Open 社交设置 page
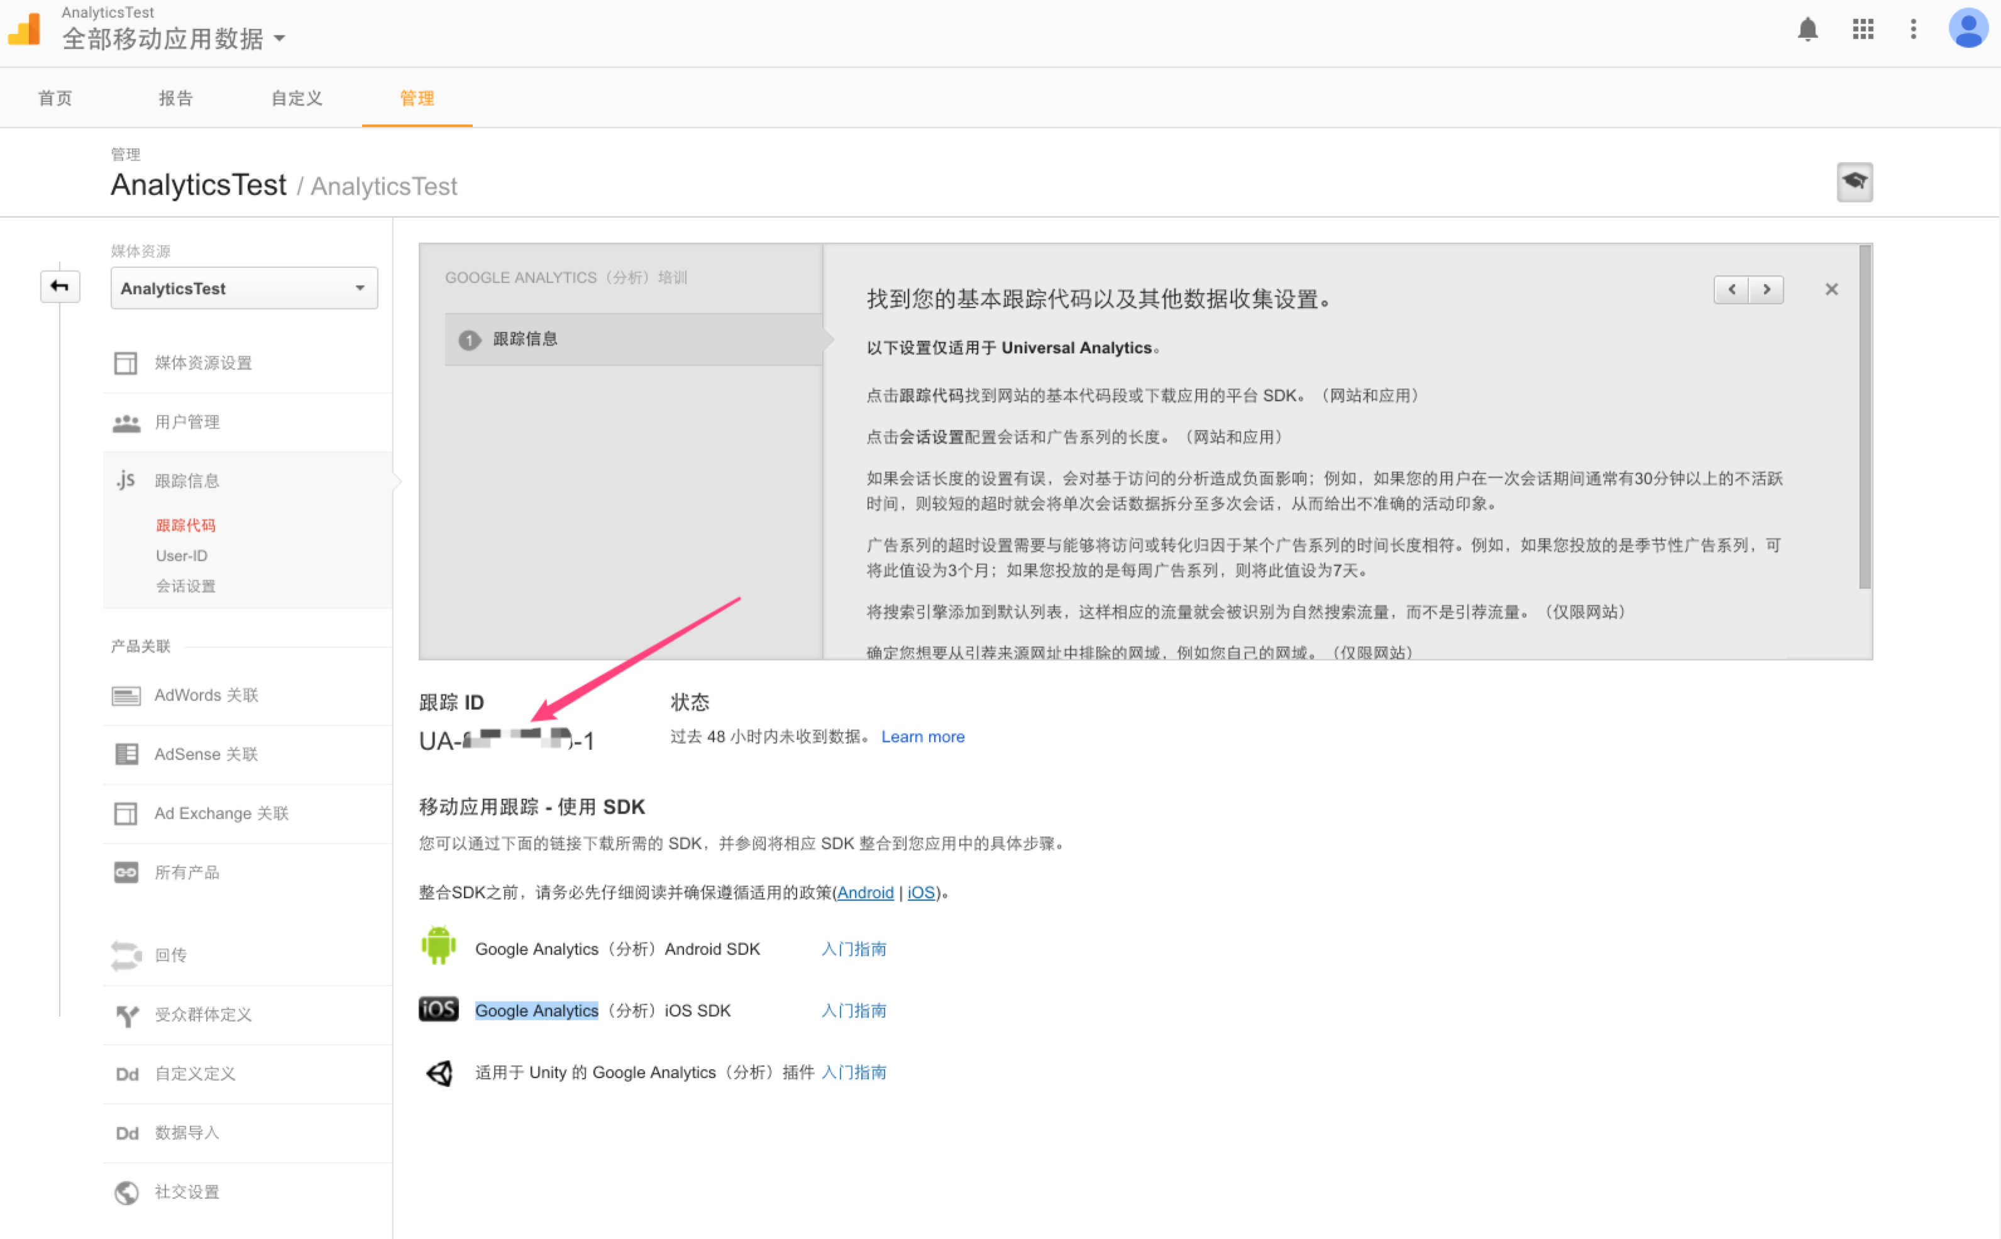 point(187,1192)
